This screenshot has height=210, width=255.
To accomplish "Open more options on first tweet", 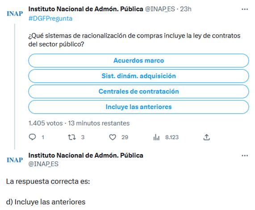I will pos(245,9).
